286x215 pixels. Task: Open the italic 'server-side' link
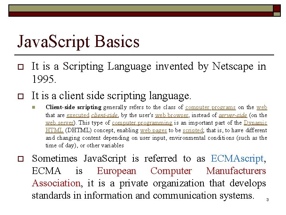click(233, 115)
